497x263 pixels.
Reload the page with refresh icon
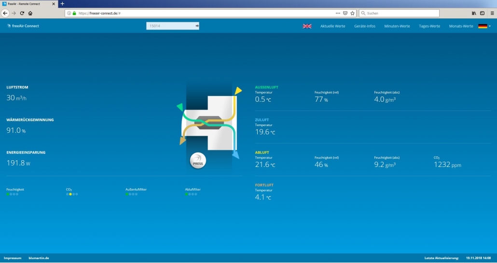[x=22, y=14]
